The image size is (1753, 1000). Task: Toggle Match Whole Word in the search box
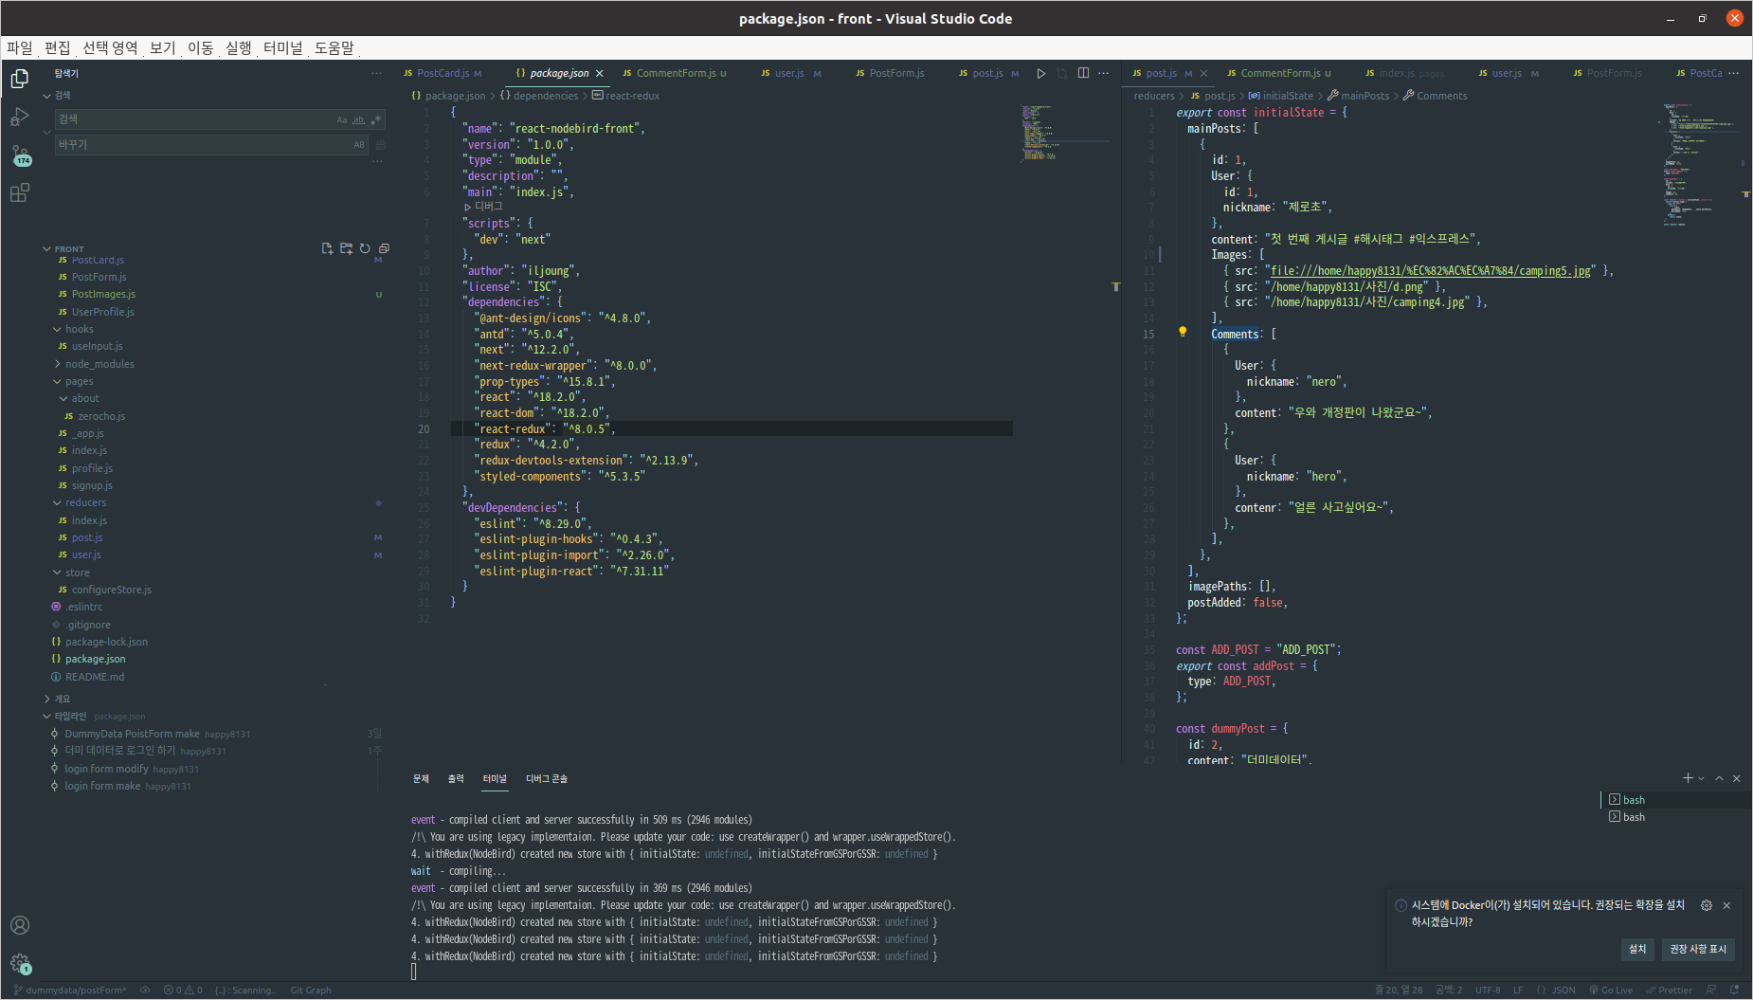coord(358,119)
